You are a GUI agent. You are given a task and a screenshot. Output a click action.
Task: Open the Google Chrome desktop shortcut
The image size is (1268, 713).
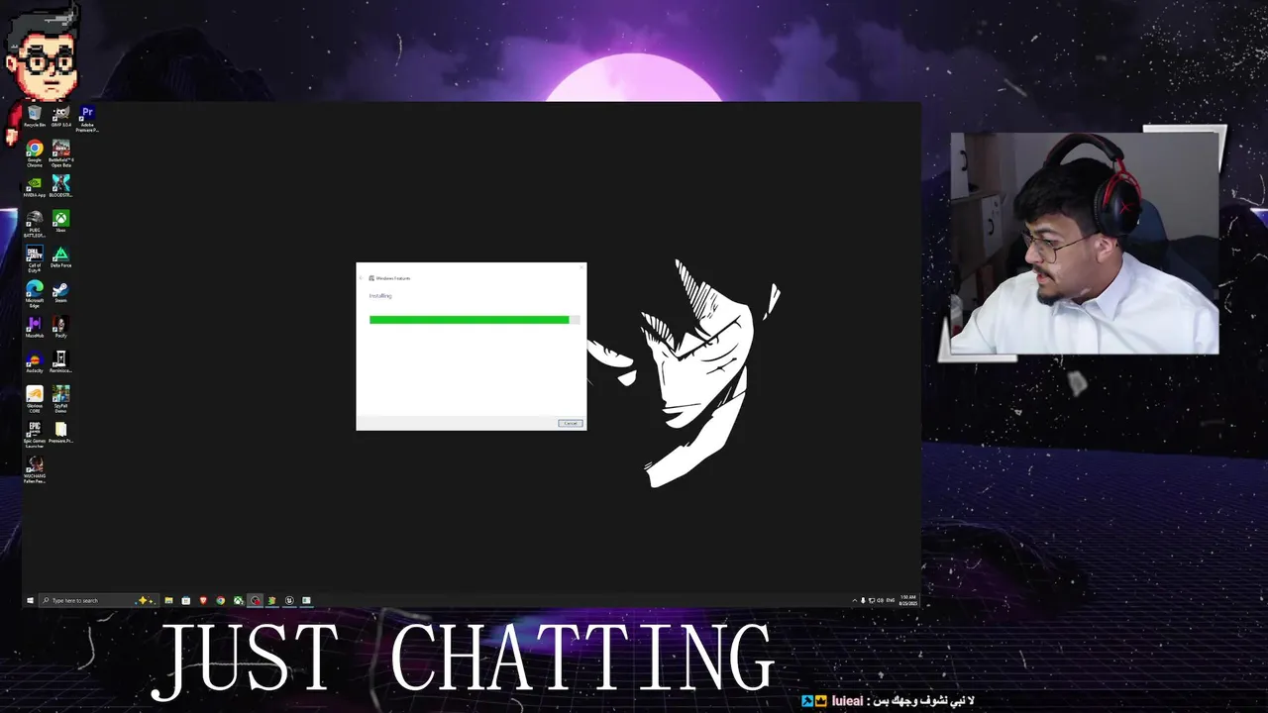35,153
